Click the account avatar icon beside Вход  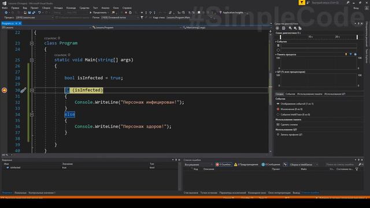pyautogui.click(x=367, y=8)
